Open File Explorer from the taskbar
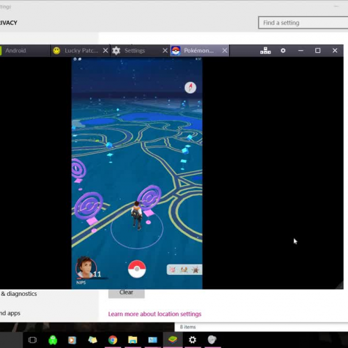This screenshot has height=348, width=348. [133, 340]
